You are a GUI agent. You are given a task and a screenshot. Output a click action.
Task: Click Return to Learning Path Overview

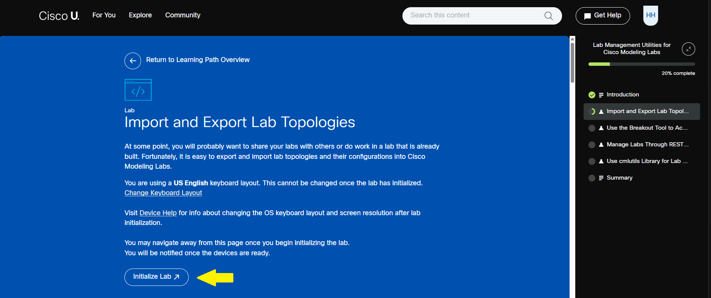tap(198, 60)
